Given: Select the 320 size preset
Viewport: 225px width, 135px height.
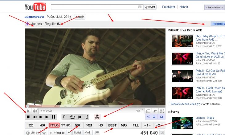Looking at the screenshot, I should tap(31, 125).
